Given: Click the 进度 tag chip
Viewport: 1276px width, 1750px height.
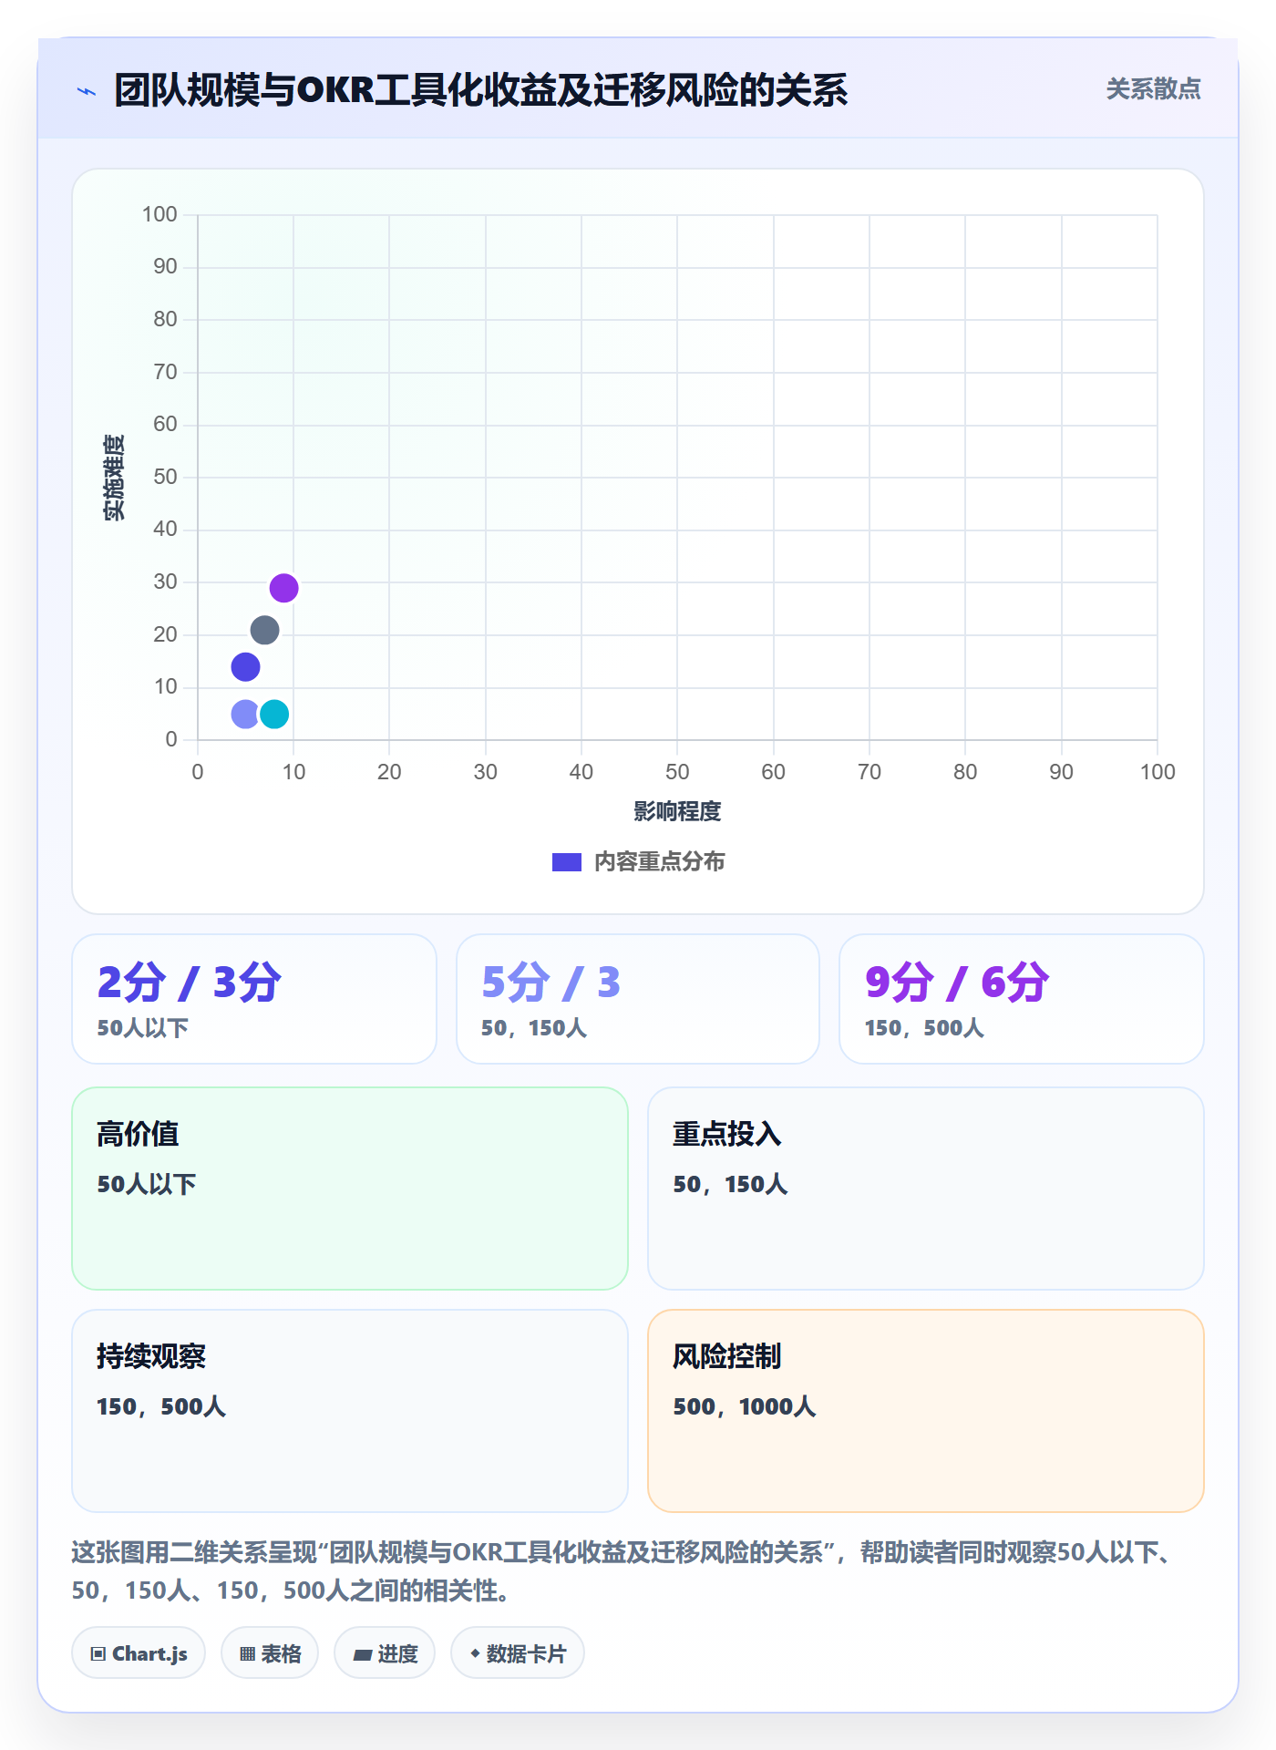Looking at the screenshot, I should [x=385, y=1653].
